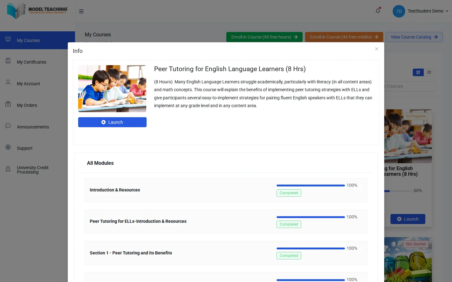Click Completed badge for Section 1 module
Image resolution: width=452 pixels, height=282 pixels.
289,256
